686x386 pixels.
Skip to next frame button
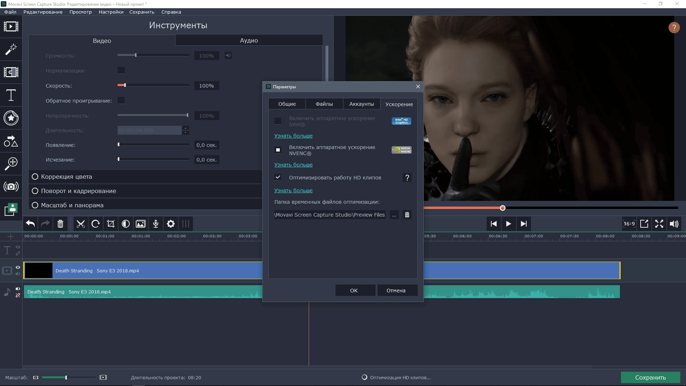tap(523, 224)
